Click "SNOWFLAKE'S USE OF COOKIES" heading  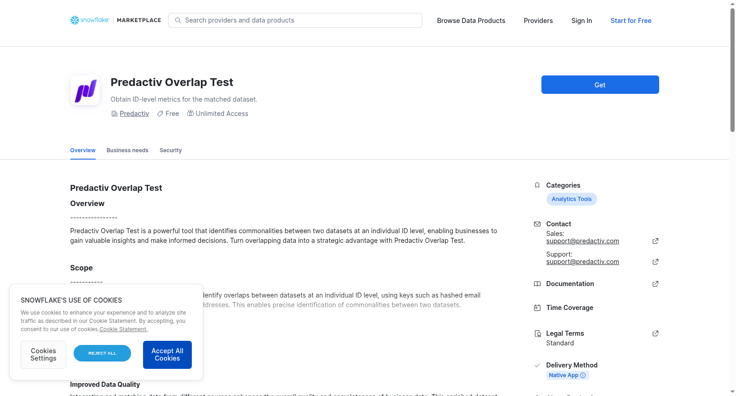[x=71, y=300]
